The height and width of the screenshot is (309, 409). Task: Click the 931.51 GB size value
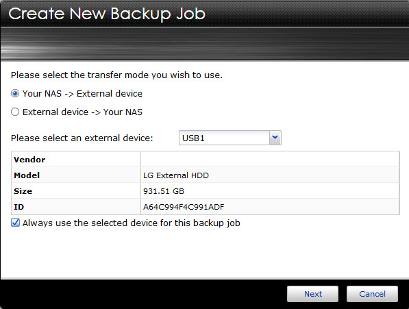(164, 191)
